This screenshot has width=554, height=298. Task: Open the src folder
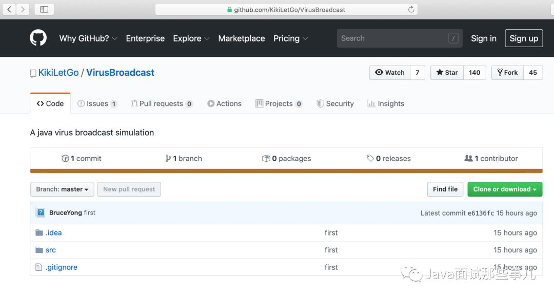tap(50, 250)
